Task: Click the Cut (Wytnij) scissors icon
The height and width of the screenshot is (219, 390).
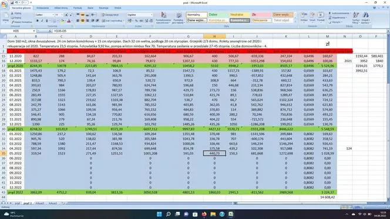Action: point(12,13)
